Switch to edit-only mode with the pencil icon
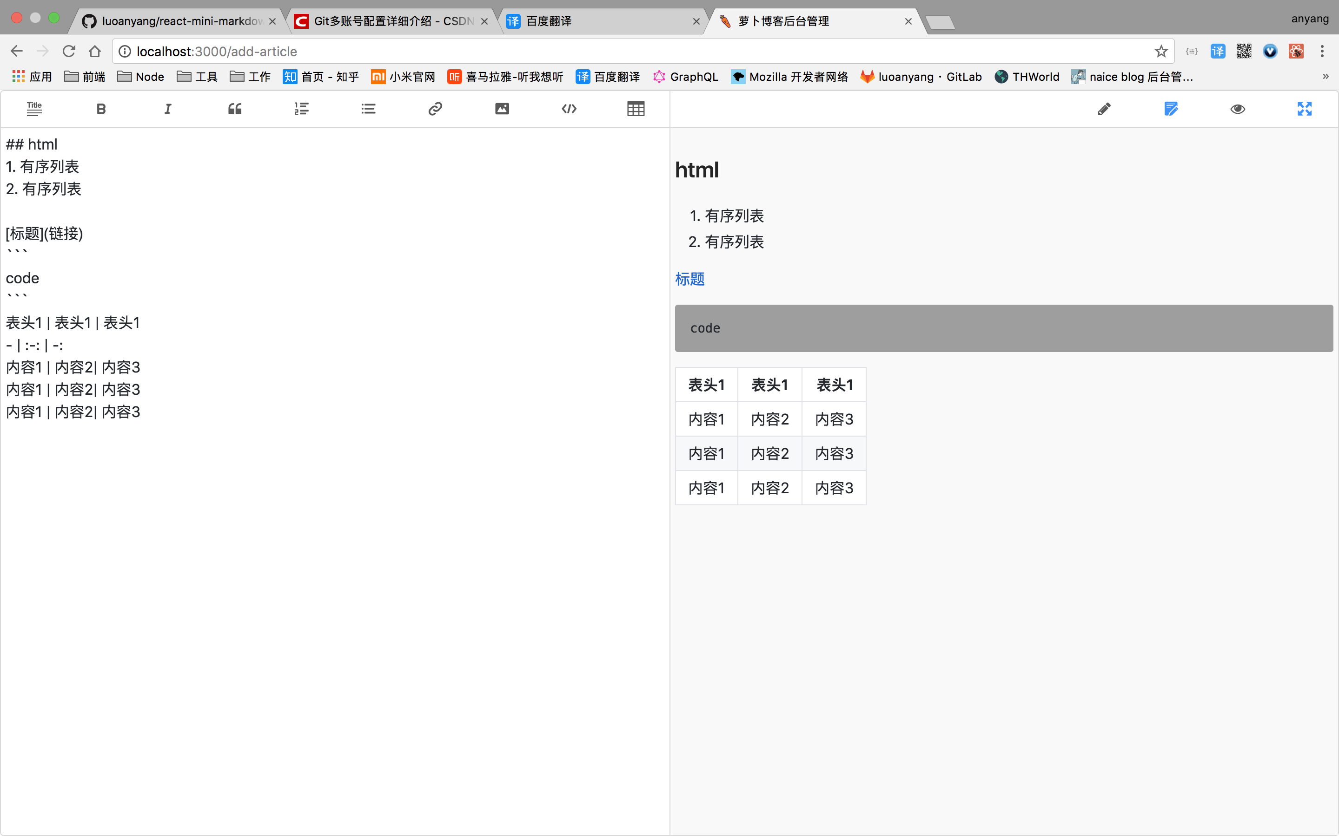 tap(1104, 109)
